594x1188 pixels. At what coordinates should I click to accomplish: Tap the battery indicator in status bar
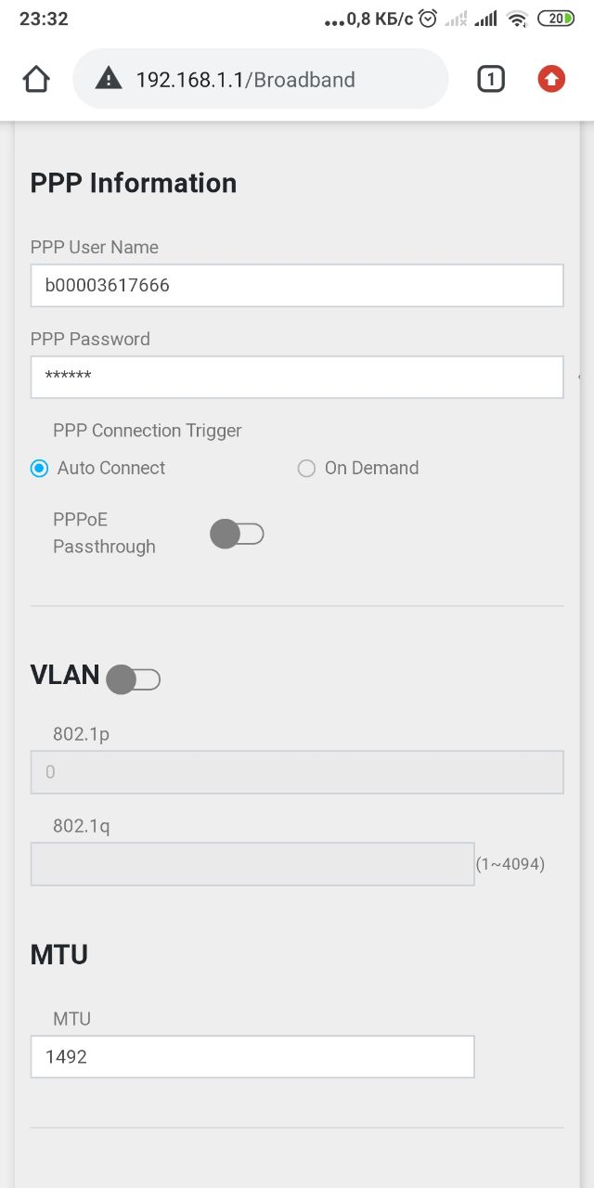[555, 19]
